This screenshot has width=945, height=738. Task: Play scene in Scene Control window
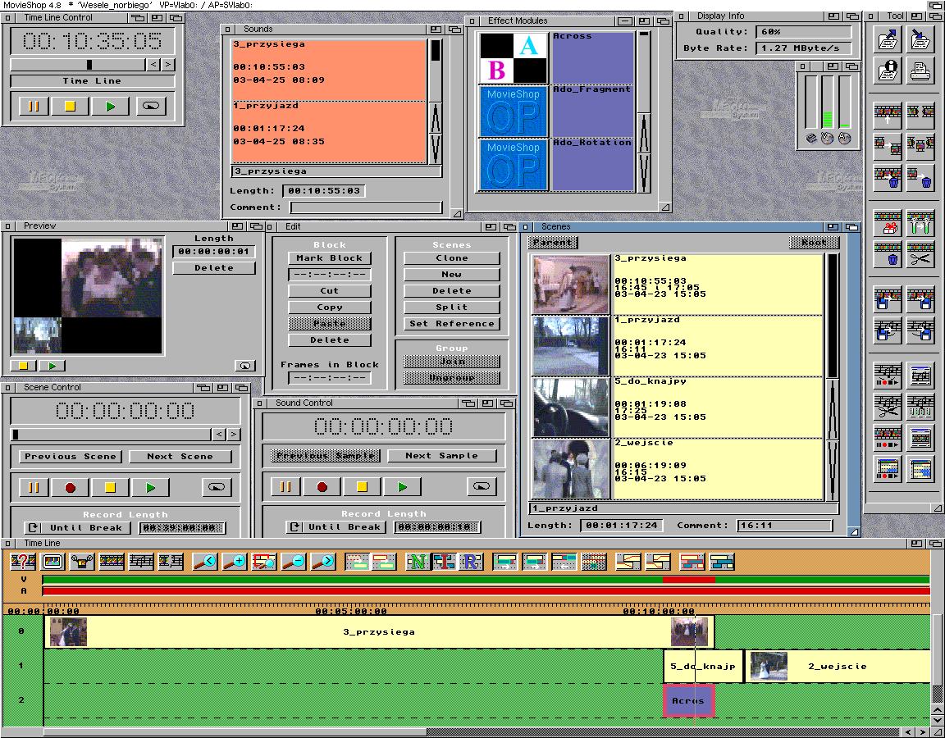coord(151,487)
